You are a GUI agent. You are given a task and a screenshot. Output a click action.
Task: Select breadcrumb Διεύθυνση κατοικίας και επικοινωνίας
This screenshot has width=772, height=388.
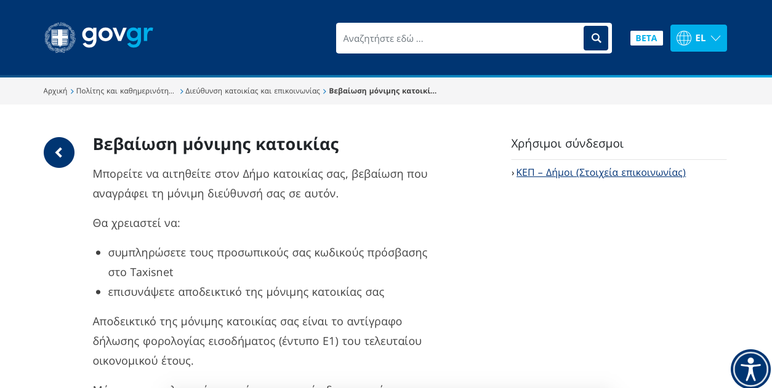[x=252, y=90]
